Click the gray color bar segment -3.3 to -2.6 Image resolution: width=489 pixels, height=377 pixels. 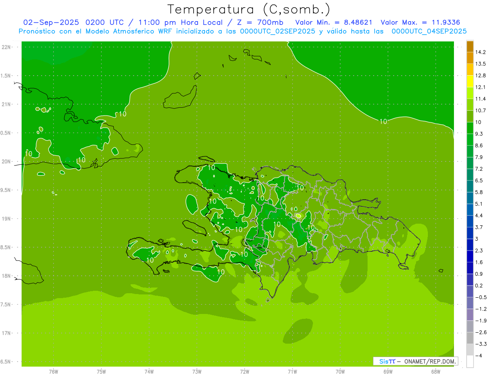coord(470,338)
